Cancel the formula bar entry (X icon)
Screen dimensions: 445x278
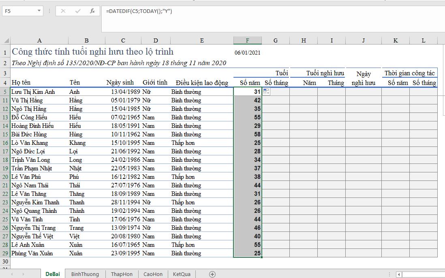(63, 11)
